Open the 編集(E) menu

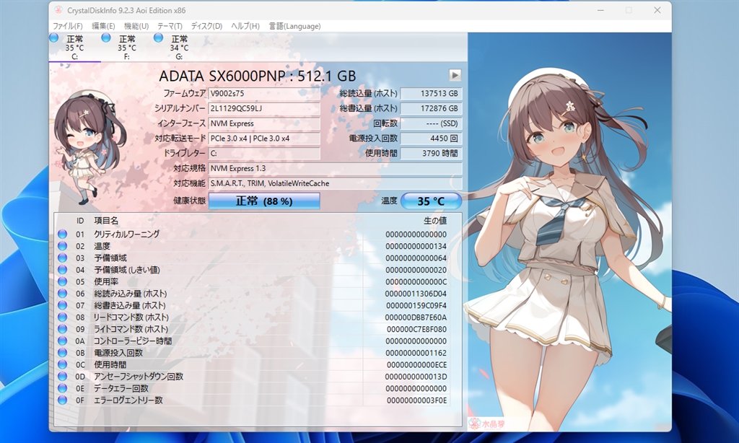click(103, 26)
